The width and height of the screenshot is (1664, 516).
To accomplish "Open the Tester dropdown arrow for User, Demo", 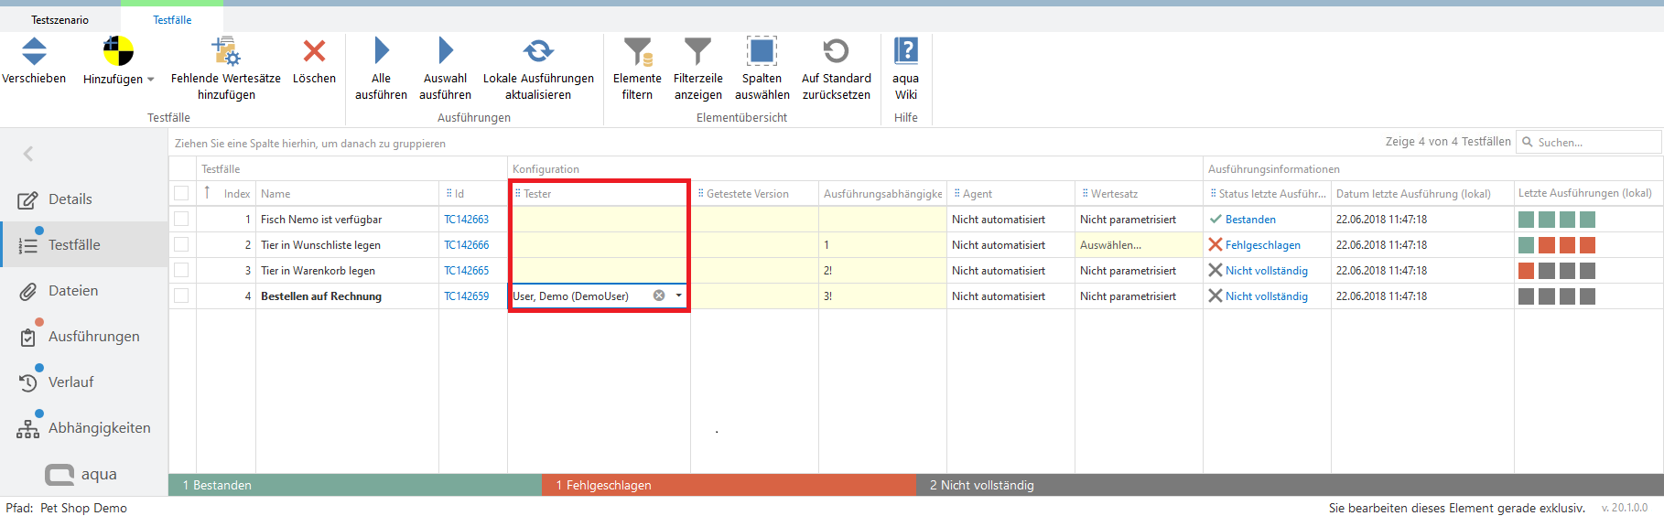I will 678,296.
